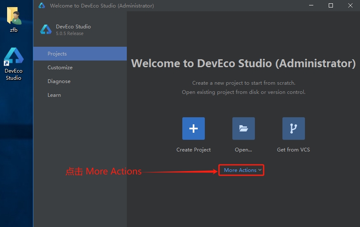The image size is (360, 227).
Task: Open the Learn section
Action: pyautogui.click(x=80, y=95)
